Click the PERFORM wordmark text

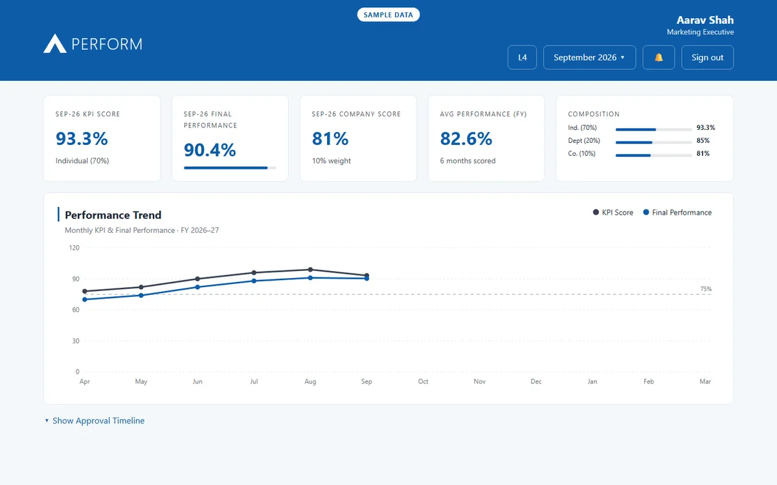point(107,44)
